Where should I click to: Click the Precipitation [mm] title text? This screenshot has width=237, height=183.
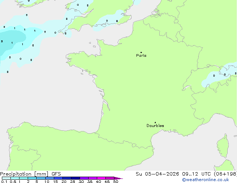[x=24, y=174]
